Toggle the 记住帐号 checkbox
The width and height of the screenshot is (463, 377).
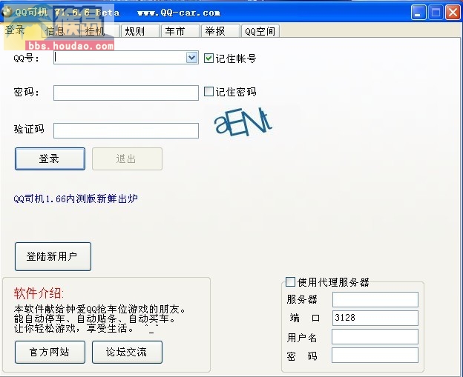click(208, 58)
